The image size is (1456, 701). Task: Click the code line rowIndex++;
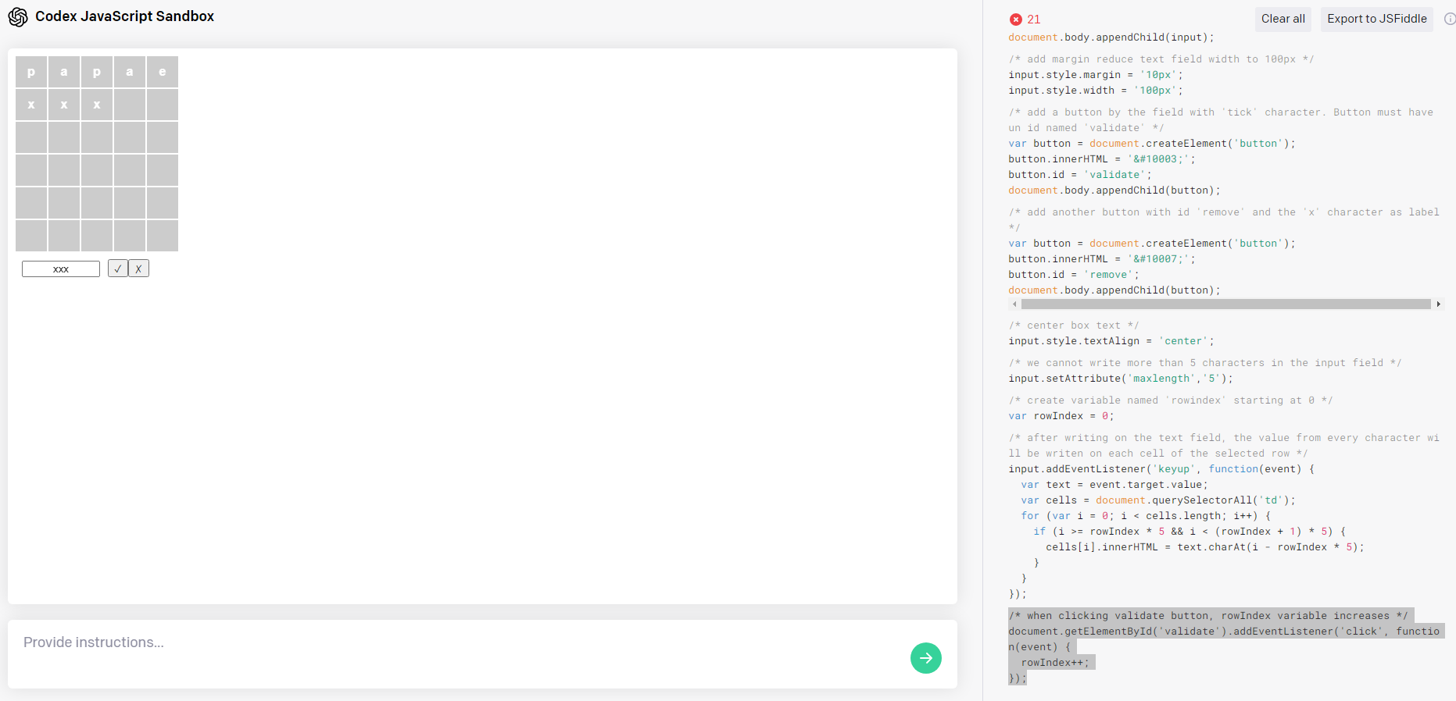[1054, 662]
